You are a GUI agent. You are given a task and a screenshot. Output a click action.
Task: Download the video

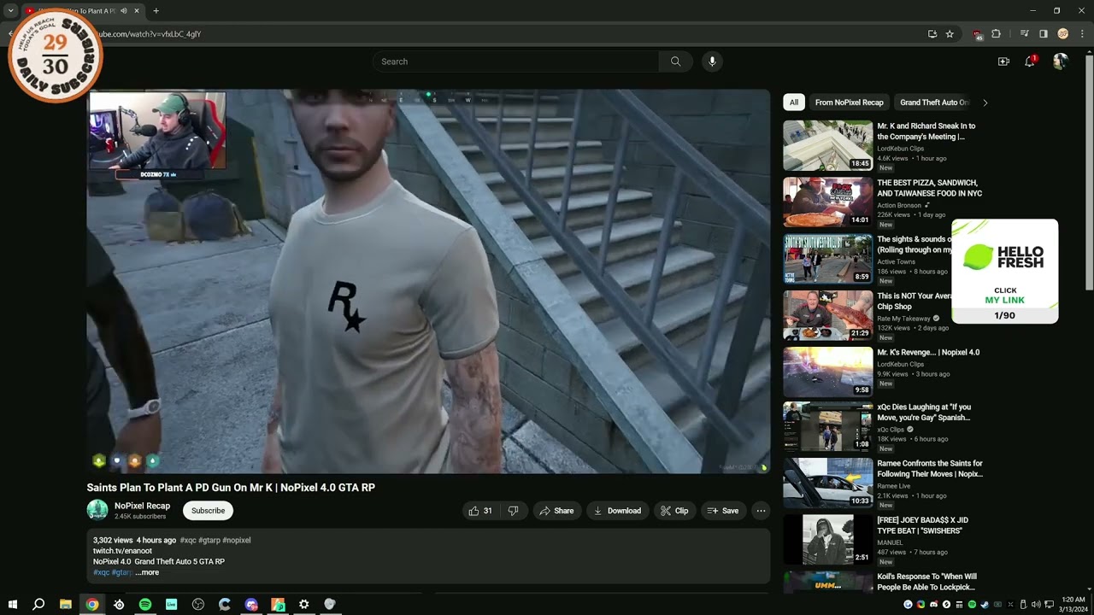tap(617, 511)
